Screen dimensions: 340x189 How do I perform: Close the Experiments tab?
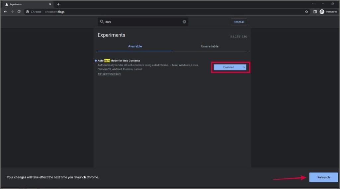coord(50,4)
